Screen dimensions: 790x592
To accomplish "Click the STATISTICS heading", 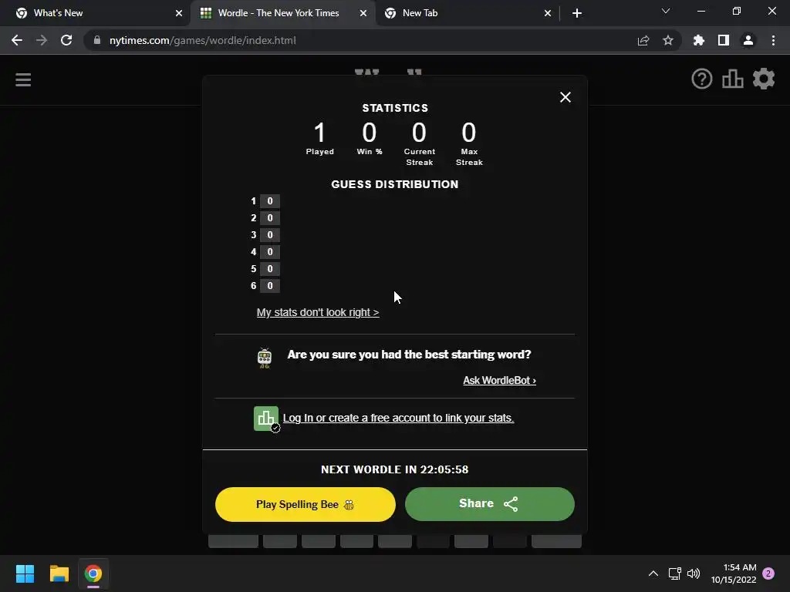I will coord(395,108).
